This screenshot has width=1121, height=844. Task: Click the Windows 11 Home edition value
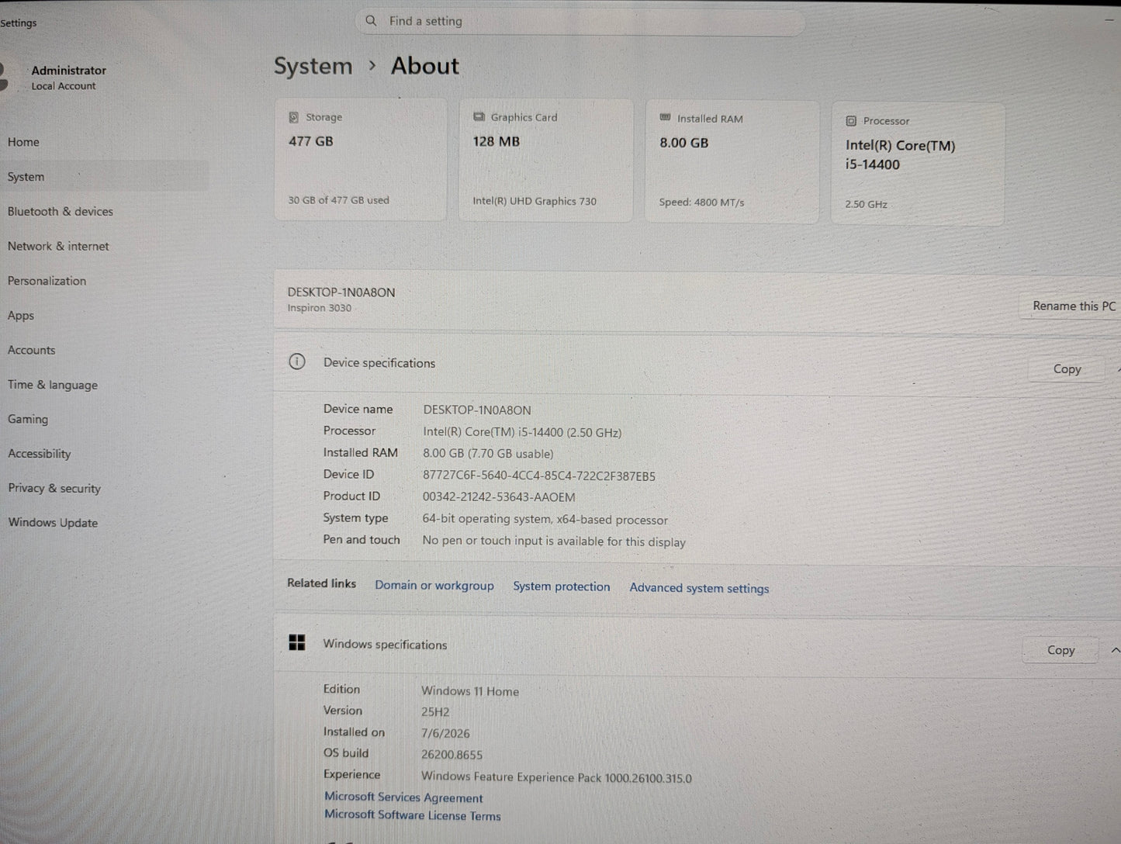[x=470, y=690]
